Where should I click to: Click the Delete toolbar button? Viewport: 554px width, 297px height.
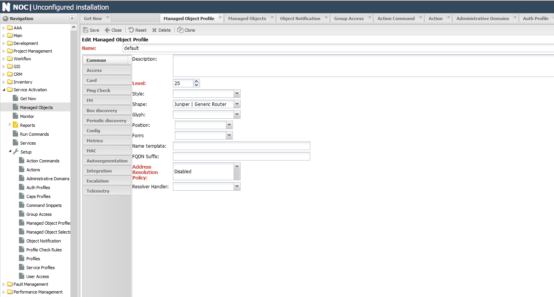coord(161,30)
